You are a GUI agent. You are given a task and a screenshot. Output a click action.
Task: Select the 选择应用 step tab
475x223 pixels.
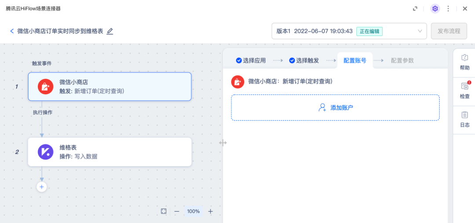[251, 60]
